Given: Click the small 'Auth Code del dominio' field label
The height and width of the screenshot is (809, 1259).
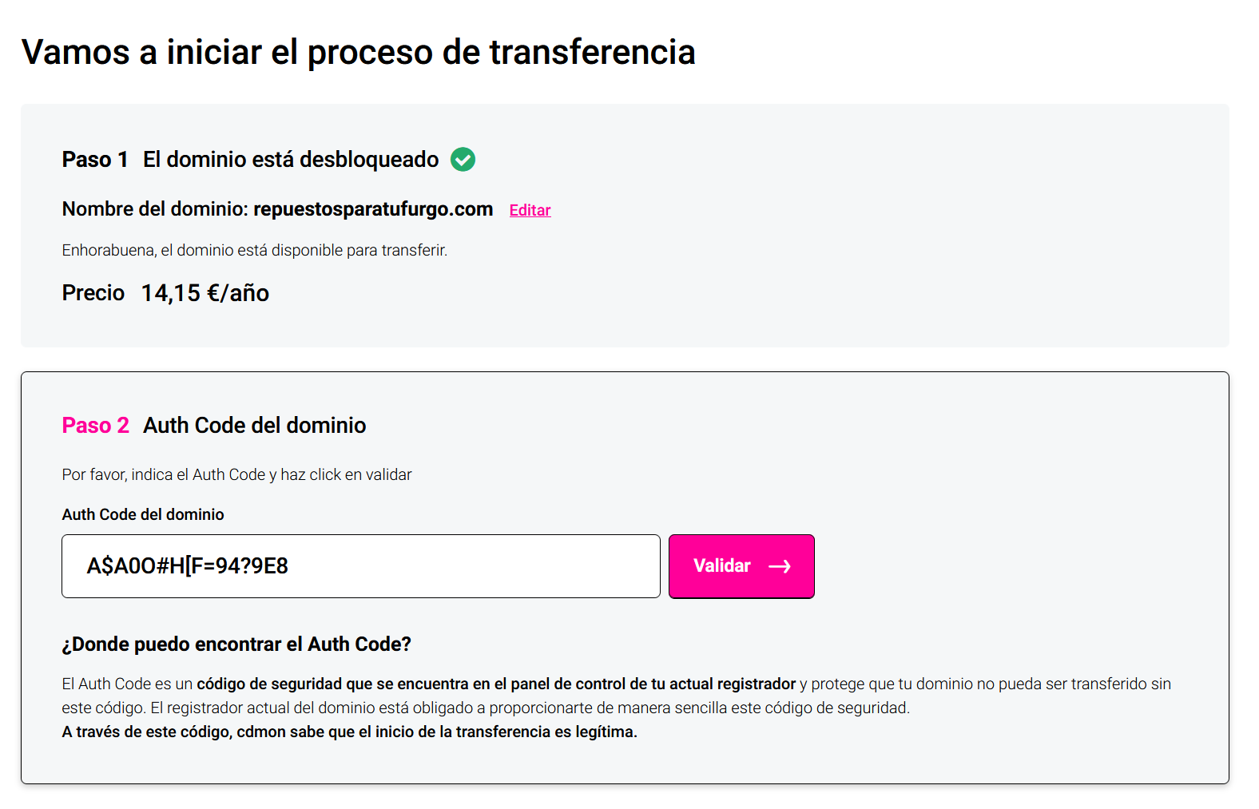Looking at the screenshot, I should (143, 514).
